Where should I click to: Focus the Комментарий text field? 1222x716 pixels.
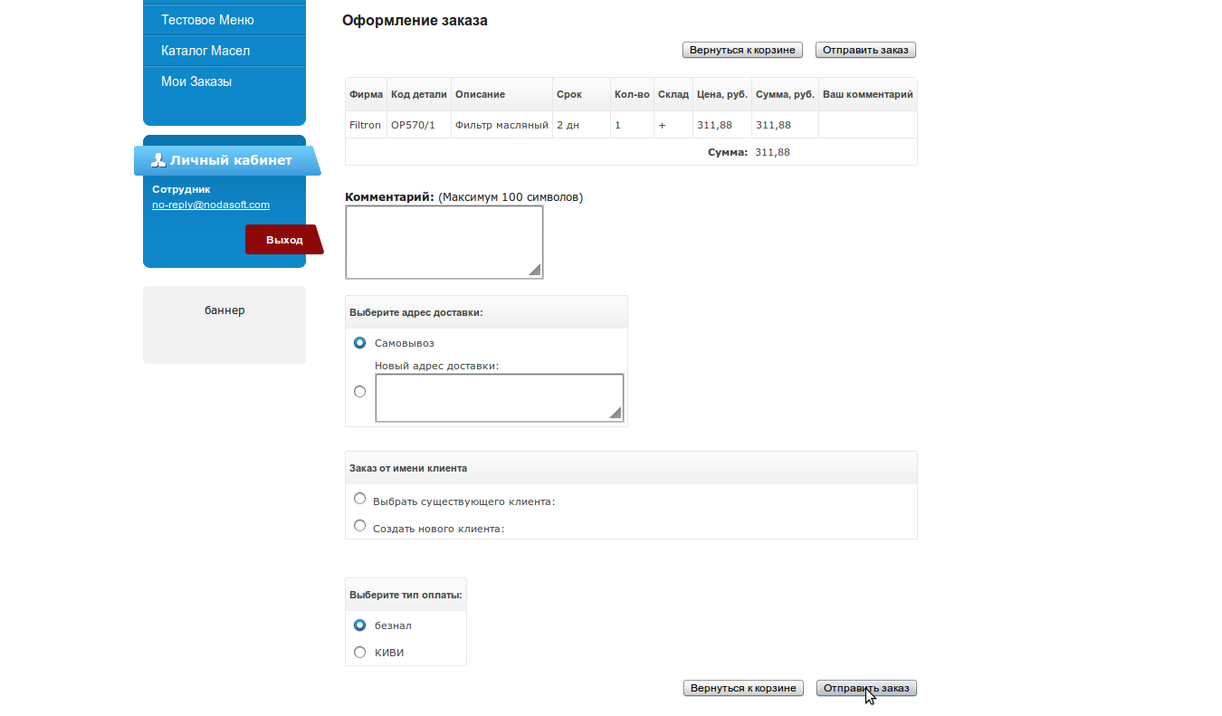444,242
